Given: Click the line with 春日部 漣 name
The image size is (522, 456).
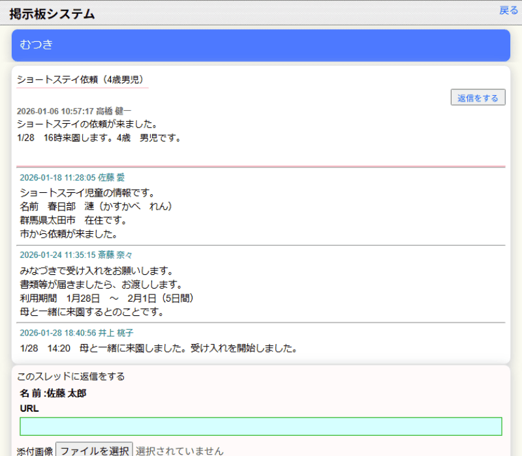Looking at the screenshot, I should click(96, 206).
